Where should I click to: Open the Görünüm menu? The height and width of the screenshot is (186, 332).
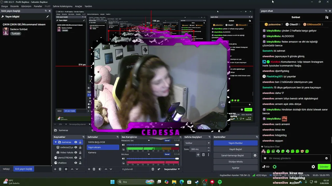(26, 6)
